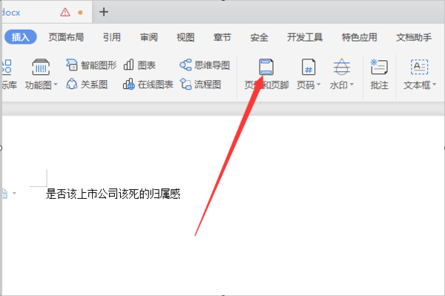This screenshot has height=296, width=445.
Task: Open the 思维导图 mind map tool
Action: [x=205, y=65]
